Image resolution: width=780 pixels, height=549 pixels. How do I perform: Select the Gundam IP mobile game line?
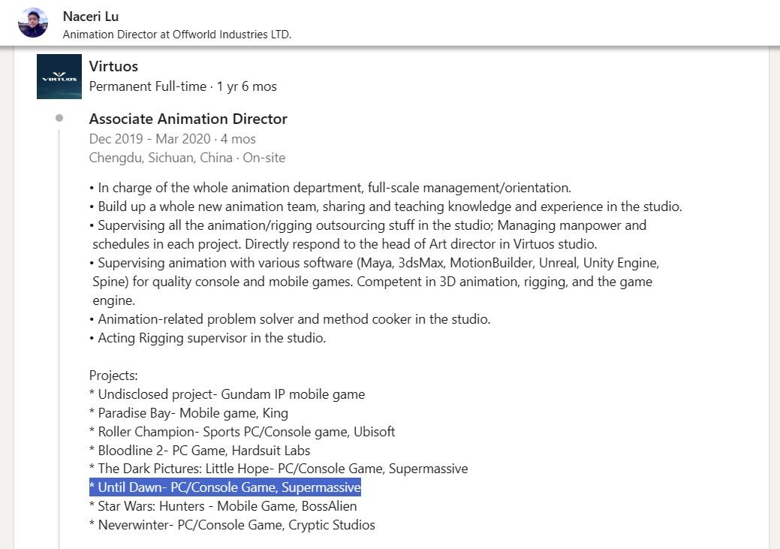[227, 394]
